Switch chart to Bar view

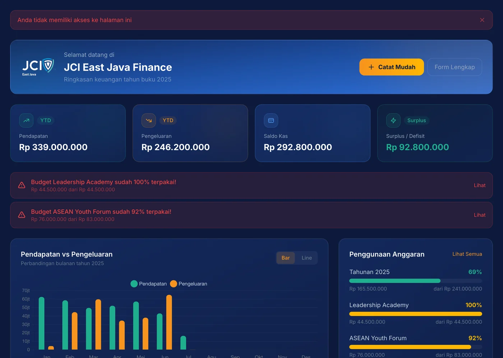pyautogui.click(x=286, y=258)
